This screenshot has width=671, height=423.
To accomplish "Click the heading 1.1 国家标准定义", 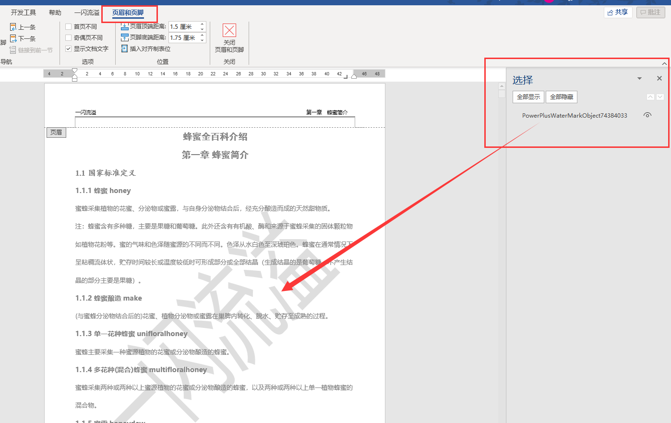I will pyautogui.click(x=106, y=173).
